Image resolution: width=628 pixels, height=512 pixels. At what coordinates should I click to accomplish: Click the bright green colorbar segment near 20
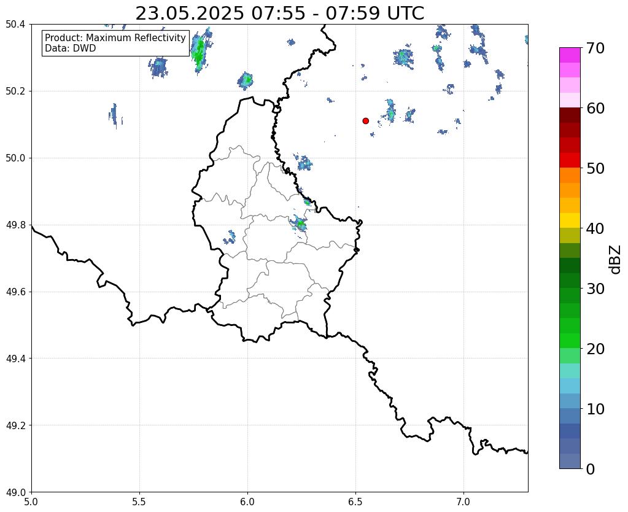click(x=570, y=341)
